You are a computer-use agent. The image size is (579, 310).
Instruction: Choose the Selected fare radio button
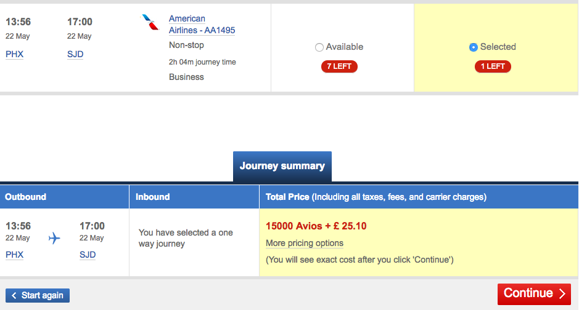click(473, 47)
